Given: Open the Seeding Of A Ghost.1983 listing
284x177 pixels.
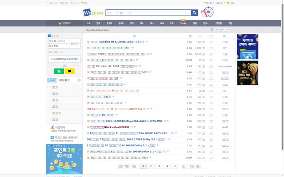Looking at the screenshot, I should [x=117, y=42].
